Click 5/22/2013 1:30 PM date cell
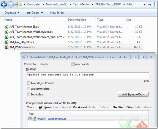This screenshot has height=129, width=158. 80,47
